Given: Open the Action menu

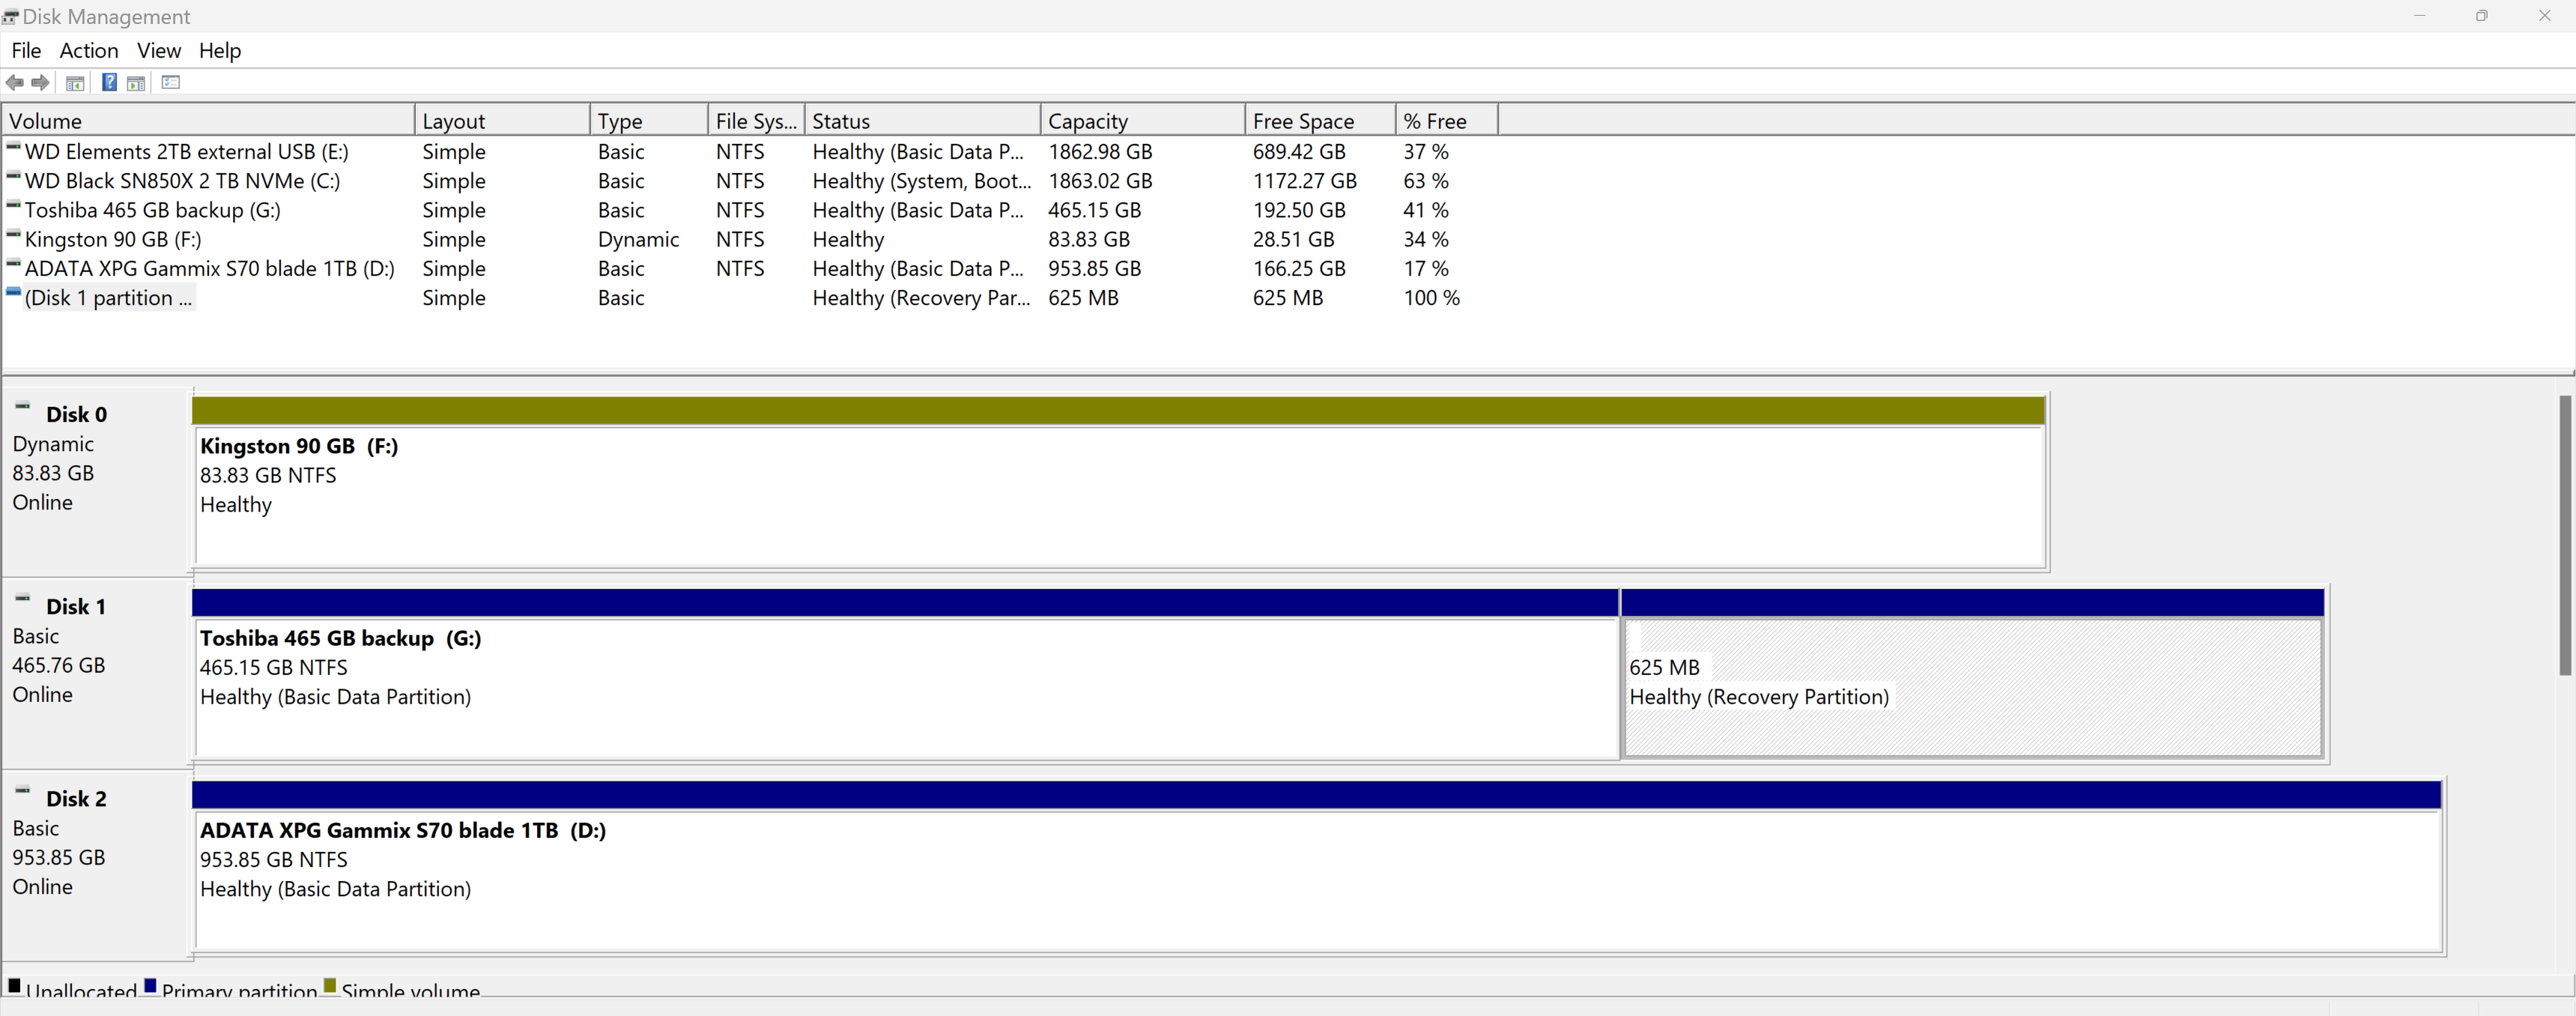Looking at the screenshot, I should click(x=88, y=50).
